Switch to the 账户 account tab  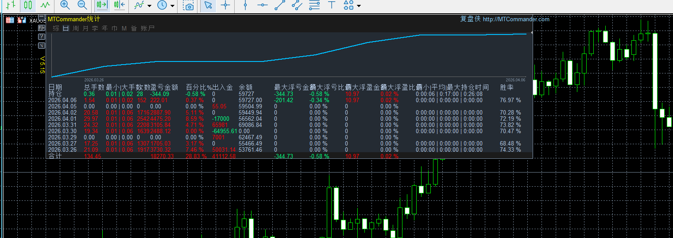pos(148,28)
